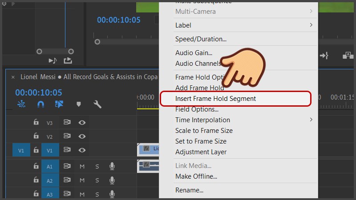Click the Add Marker icon in timeline
This screenshot has height=200, width=356.
pyautogui.click(x=79, y=104)
